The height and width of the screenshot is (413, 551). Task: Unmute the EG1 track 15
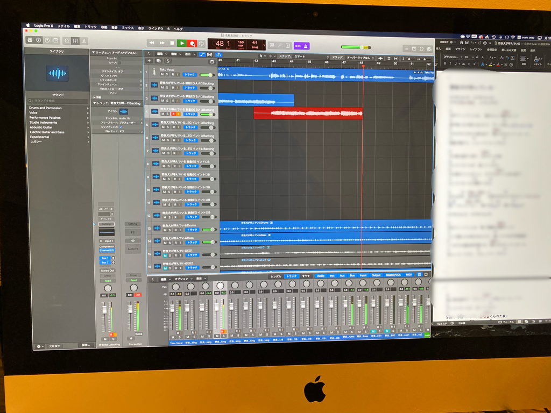coord(165,255)
